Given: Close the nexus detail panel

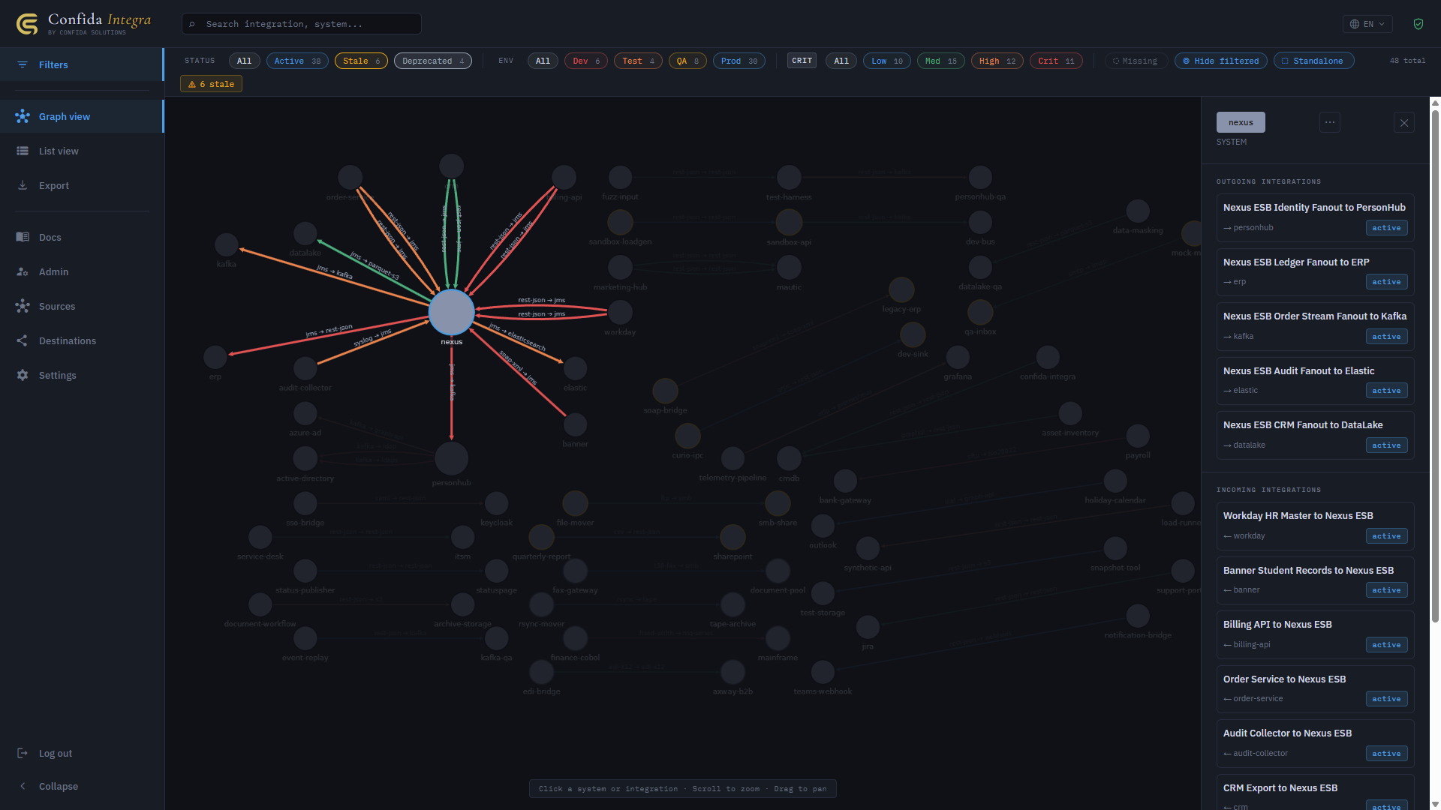Looking at the screenshot, I should click(x=1404, y=123).
